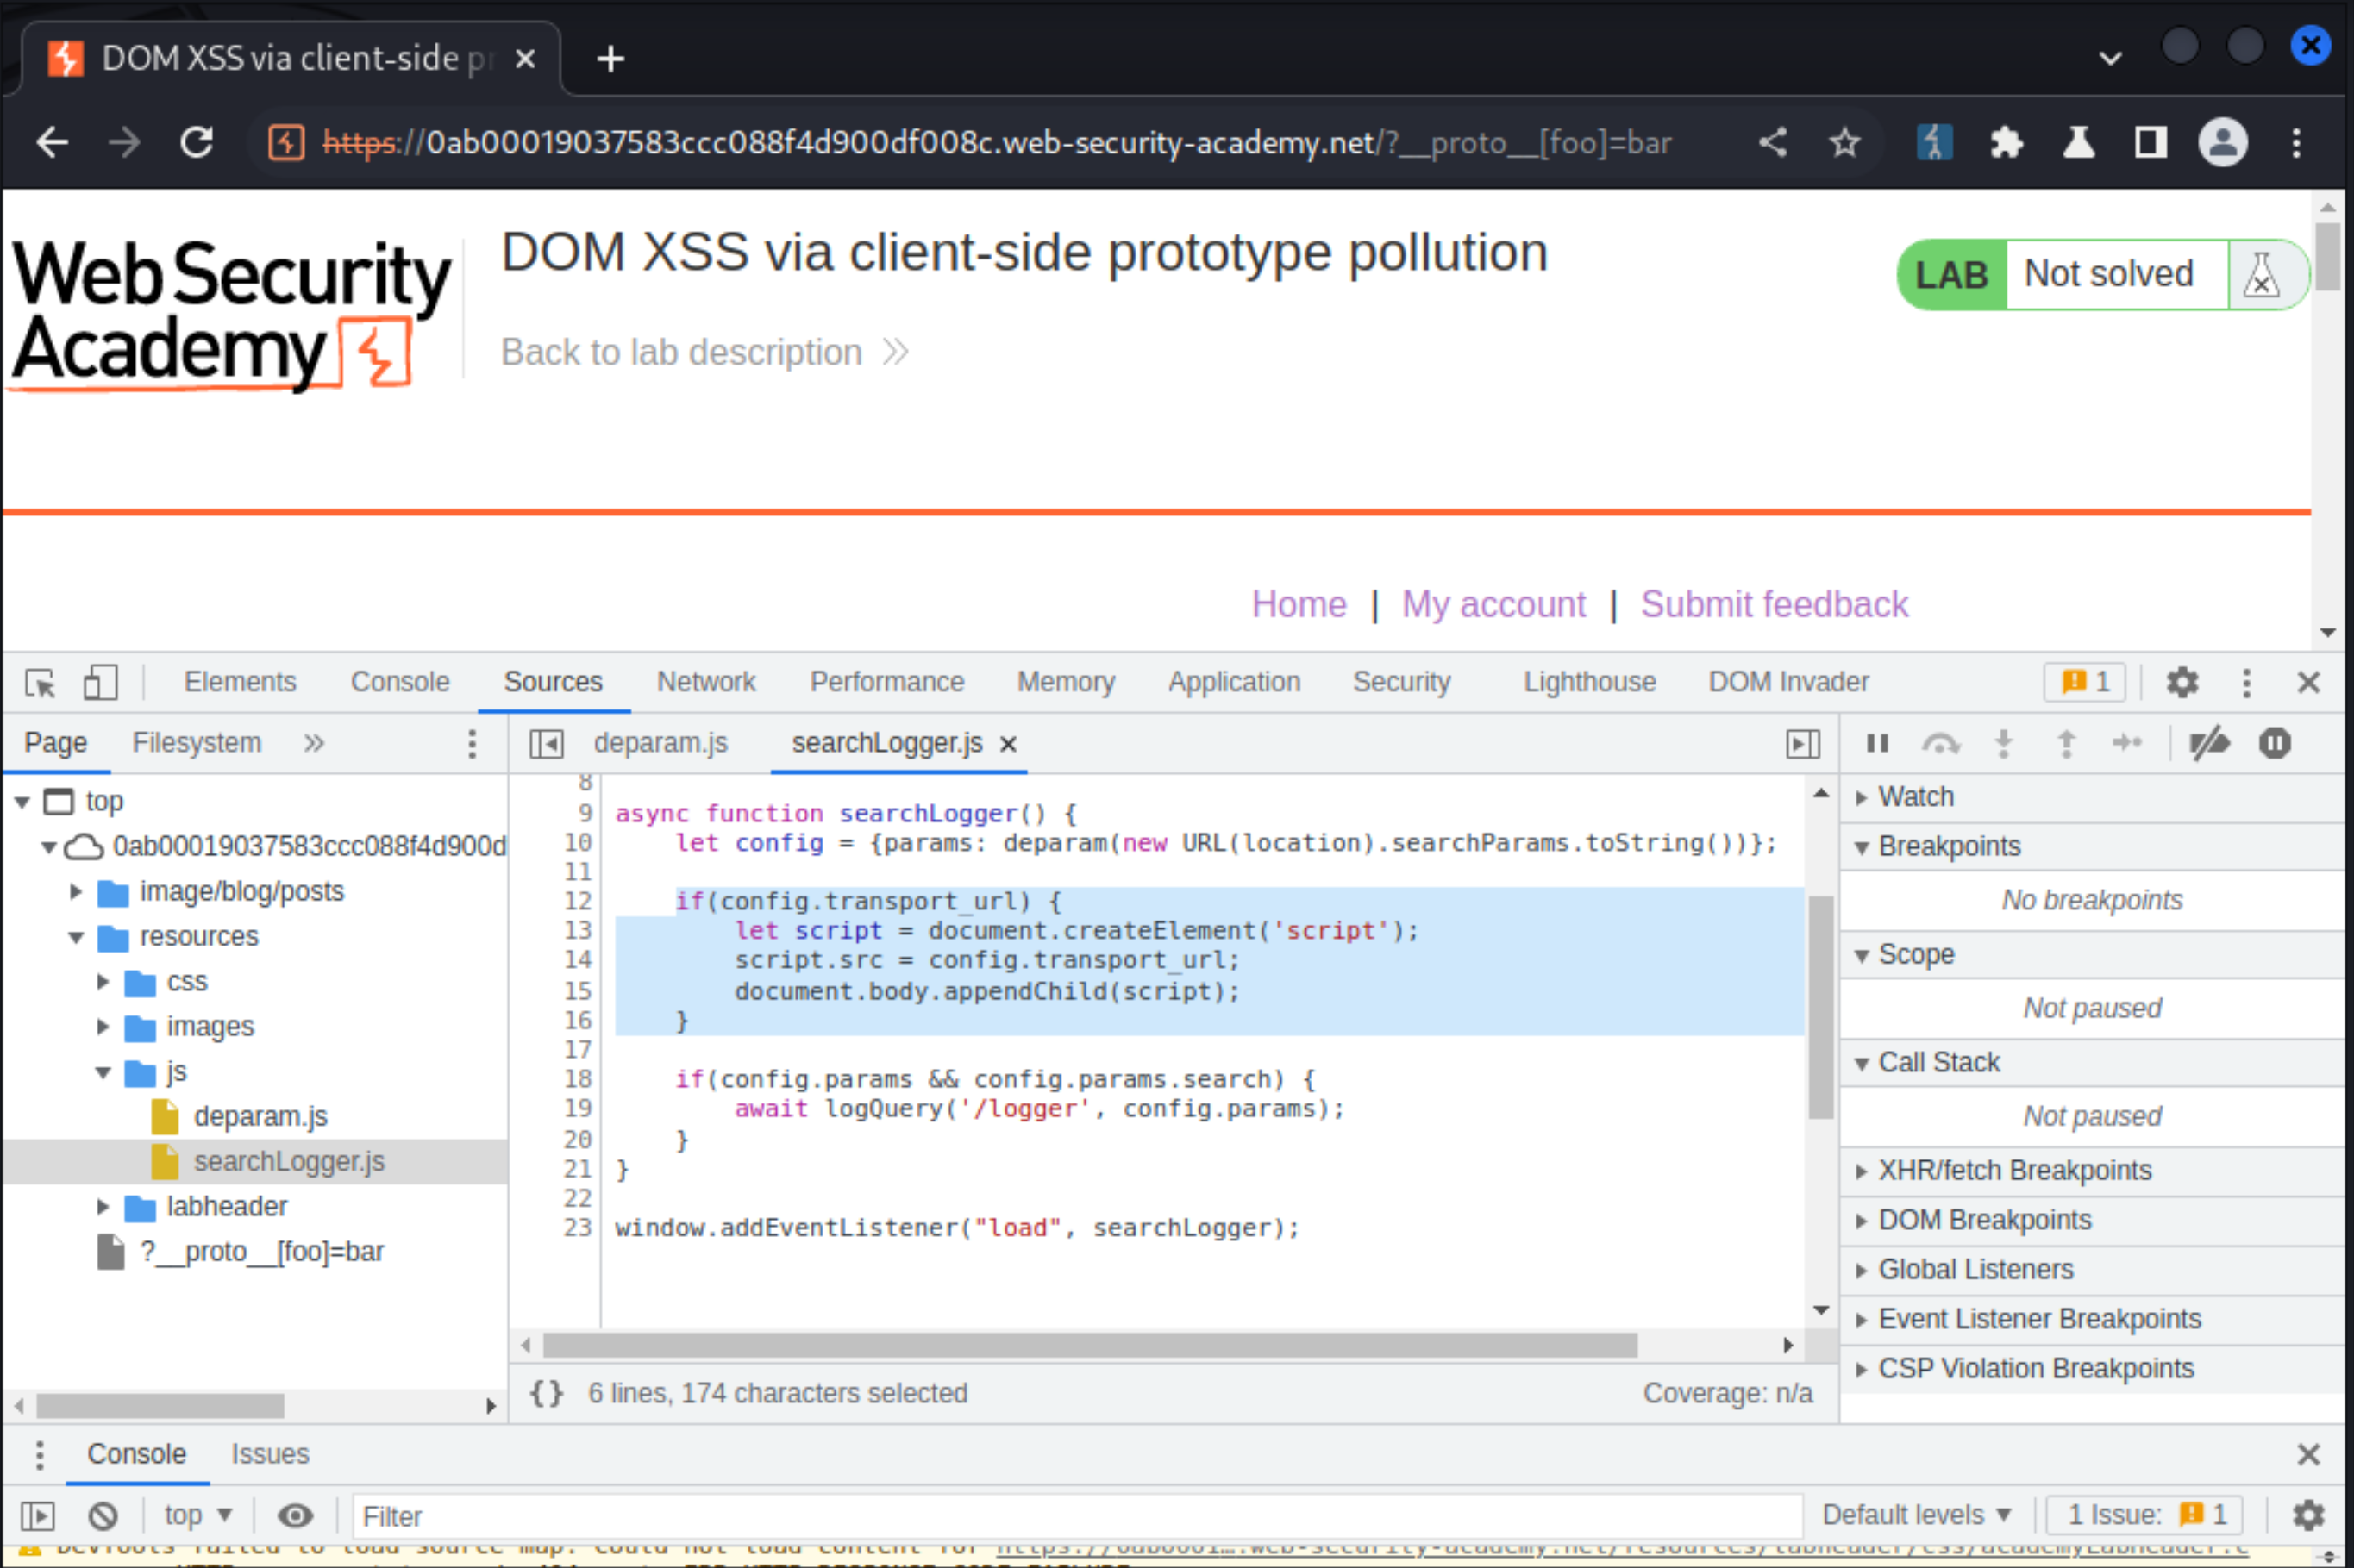Activate the inspect element picker
This screenshot has height=1568, width=2354.
click(x=41, y=683)
